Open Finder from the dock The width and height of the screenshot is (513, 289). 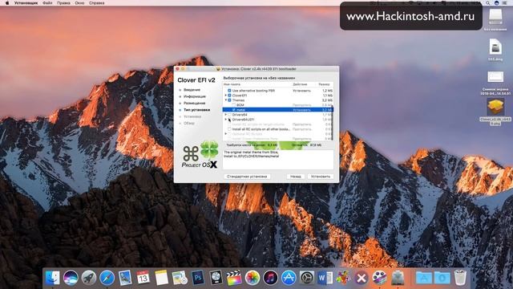(52, 278)
